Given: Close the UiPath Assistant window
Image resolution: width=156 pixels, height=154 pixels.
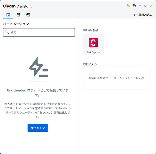Looking at the screenshot, I should 151,6.
